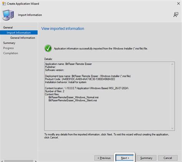The height and width of the screenshot is (162, 182).
Task: Click the computer icon beside Import Information
Action: click(x=8, y=15)
